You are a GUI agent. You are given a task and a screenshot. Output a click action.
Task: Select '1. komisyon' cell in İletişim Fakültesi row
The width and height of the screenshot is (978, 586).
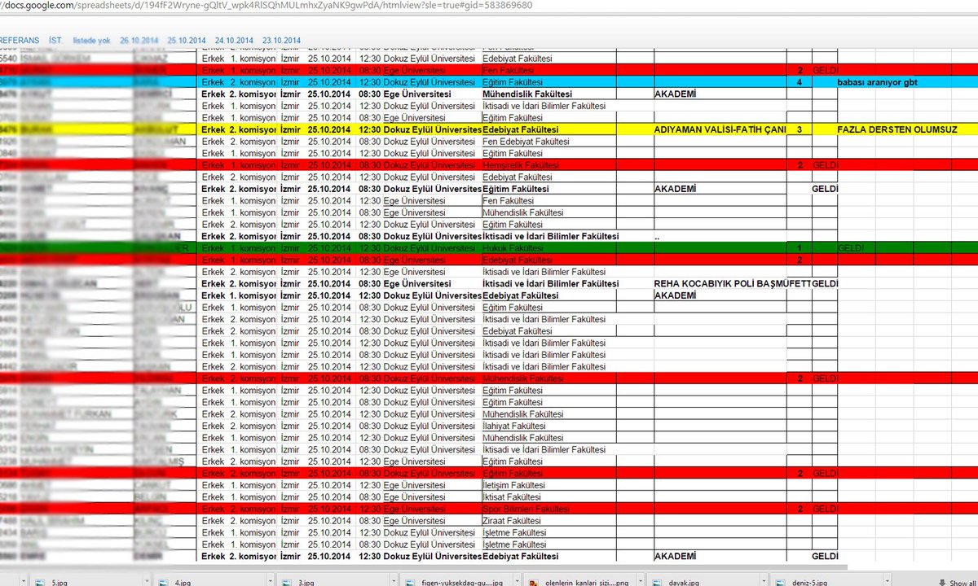click(x=253, y=485)
